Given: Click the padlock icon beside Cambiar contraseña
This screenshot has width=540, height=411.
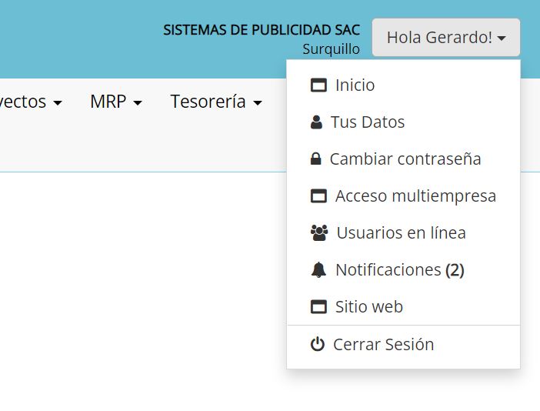Looking at the screenshot, I should tap(315, 159).
